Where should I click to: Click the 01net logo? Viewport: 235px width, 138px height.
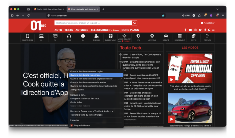[x=38, y=25]
